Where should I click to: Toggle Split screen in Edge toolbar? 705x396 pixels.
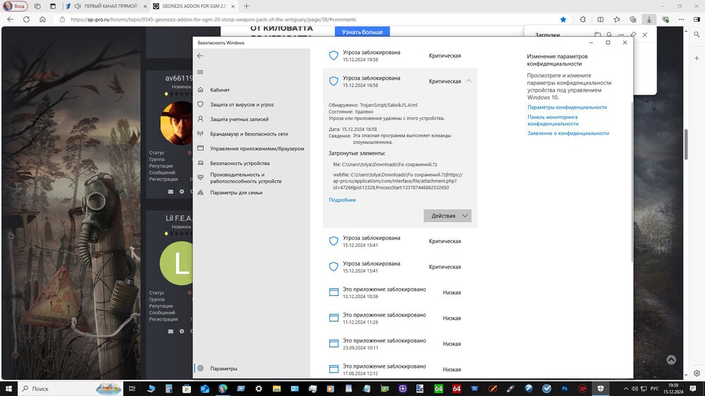[x=600, y=19]
